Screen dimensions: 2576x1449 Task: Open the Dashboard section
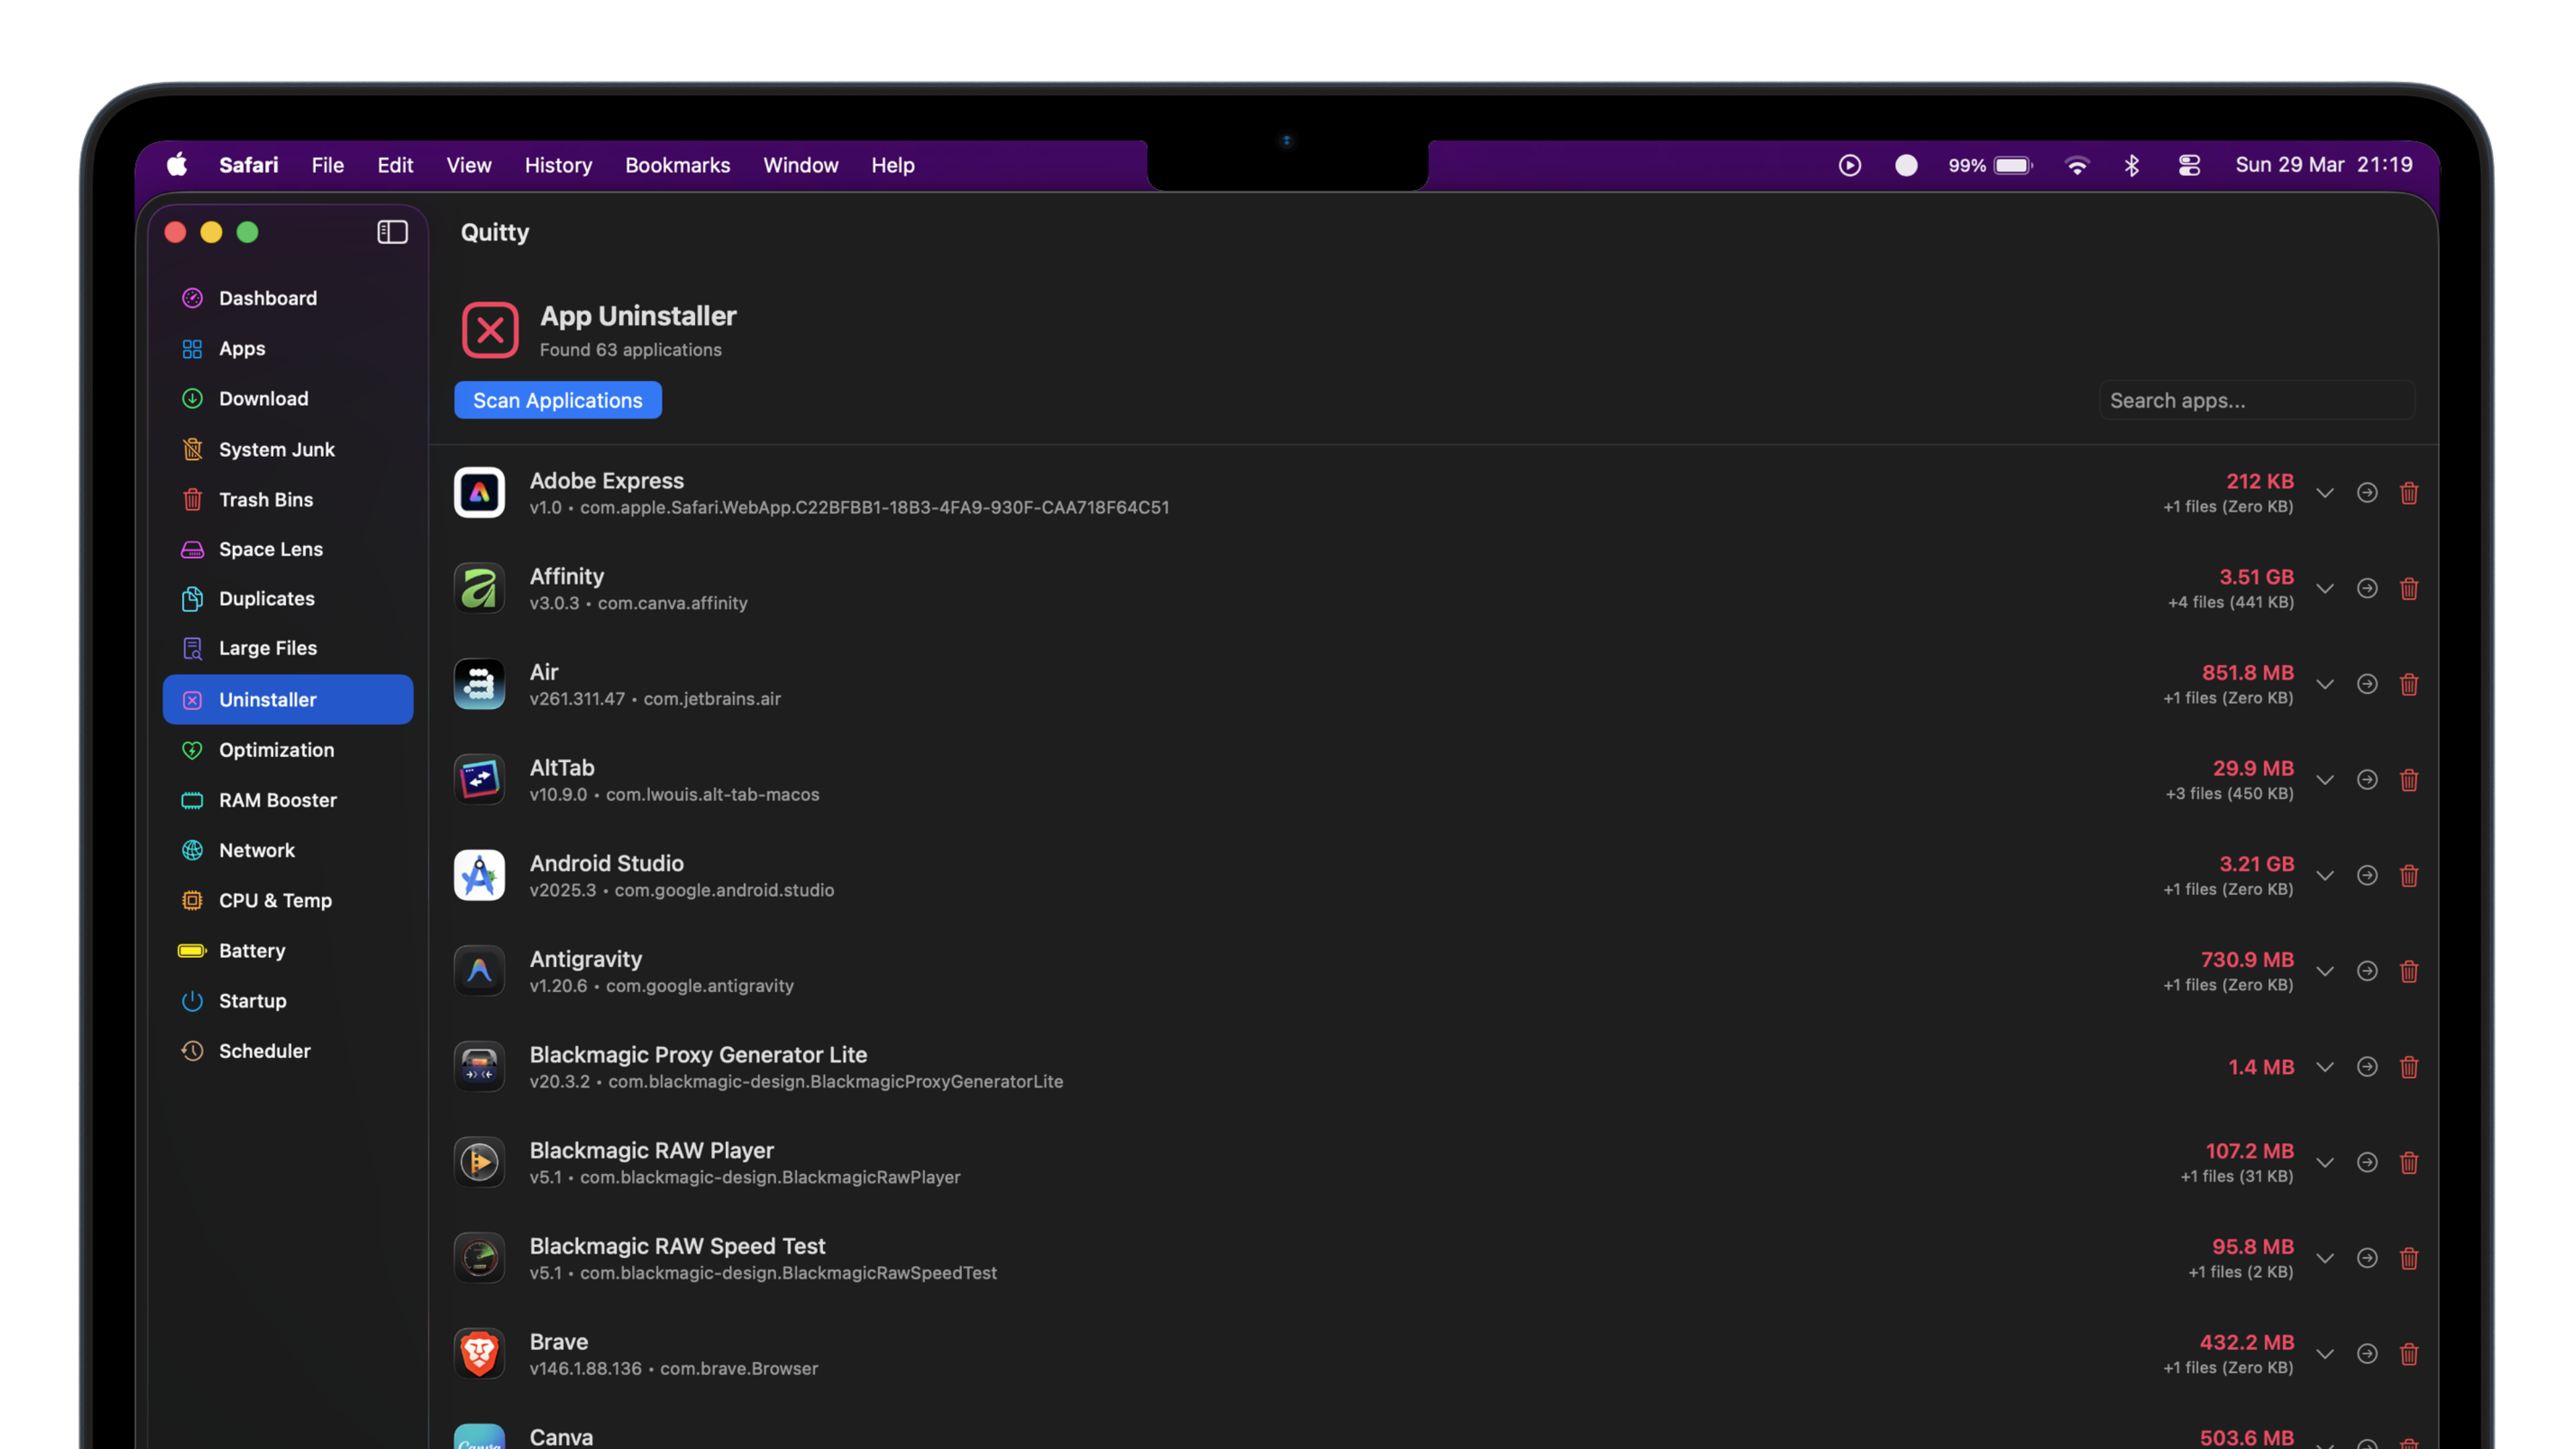tap(267, 297)
